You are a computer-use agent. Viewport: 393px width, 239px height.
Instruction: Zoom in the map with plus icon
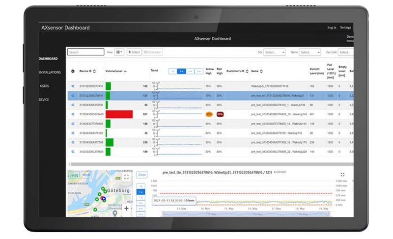[x=126, y=208]
